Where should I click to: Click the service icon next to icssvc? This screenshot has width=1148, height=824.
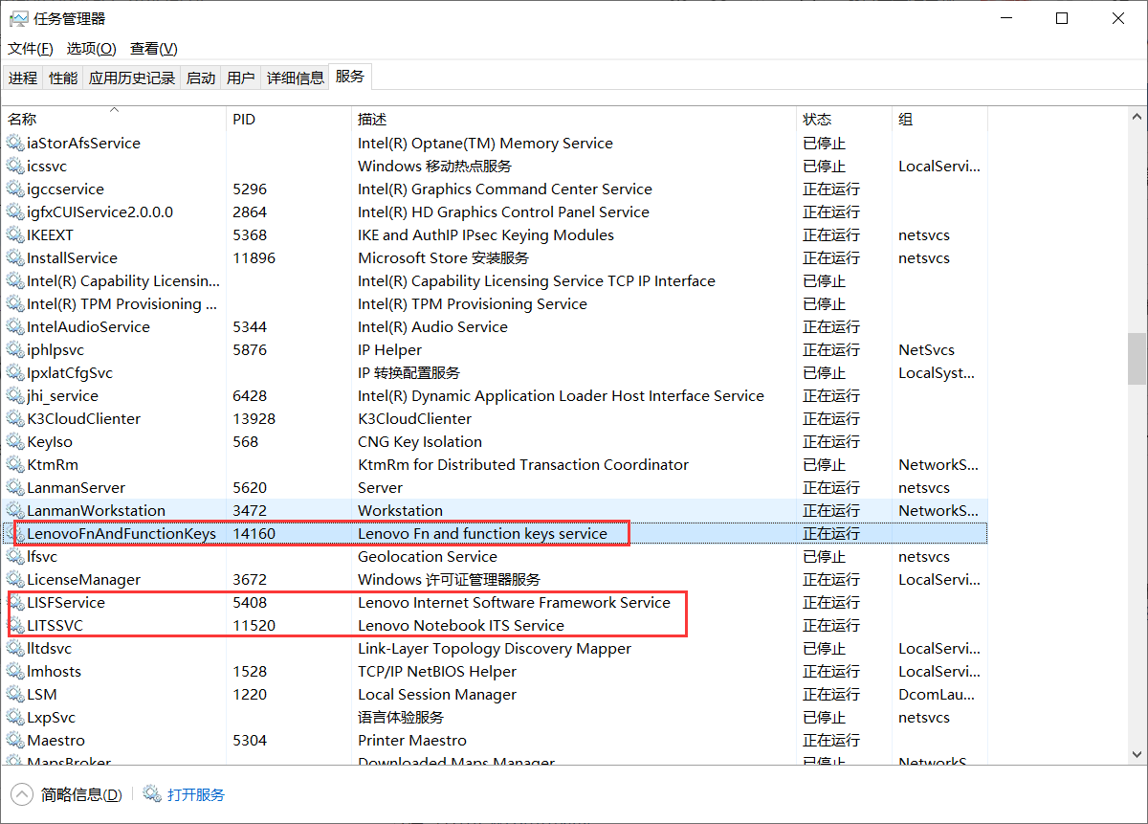click(15, 167)
